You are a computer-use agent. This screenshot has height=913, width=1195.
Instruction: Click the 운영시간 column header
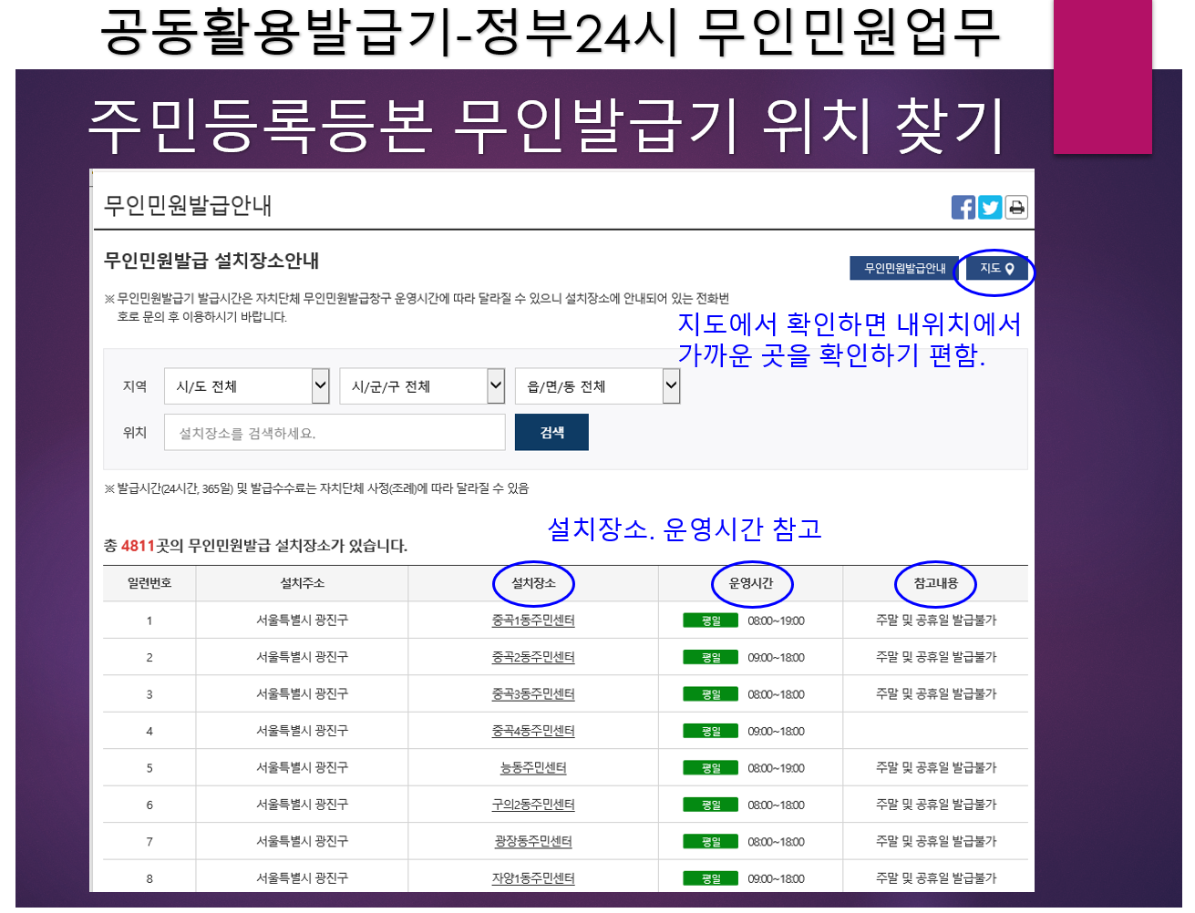pos(751,583)
